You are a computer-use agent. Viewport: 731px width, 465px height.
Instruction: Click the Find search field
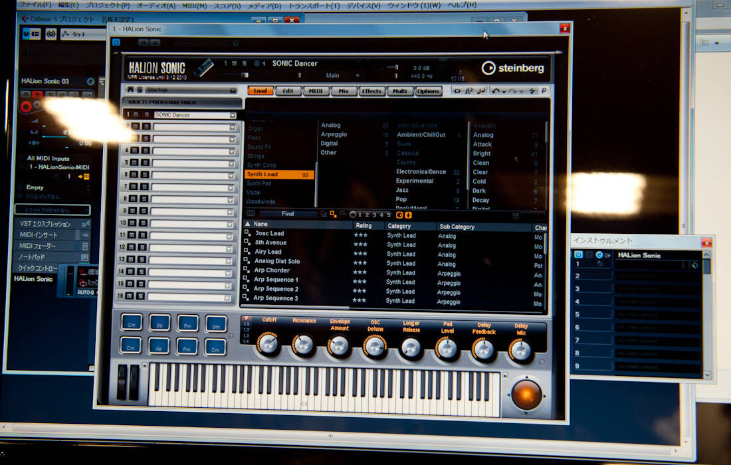coord(288,214)
